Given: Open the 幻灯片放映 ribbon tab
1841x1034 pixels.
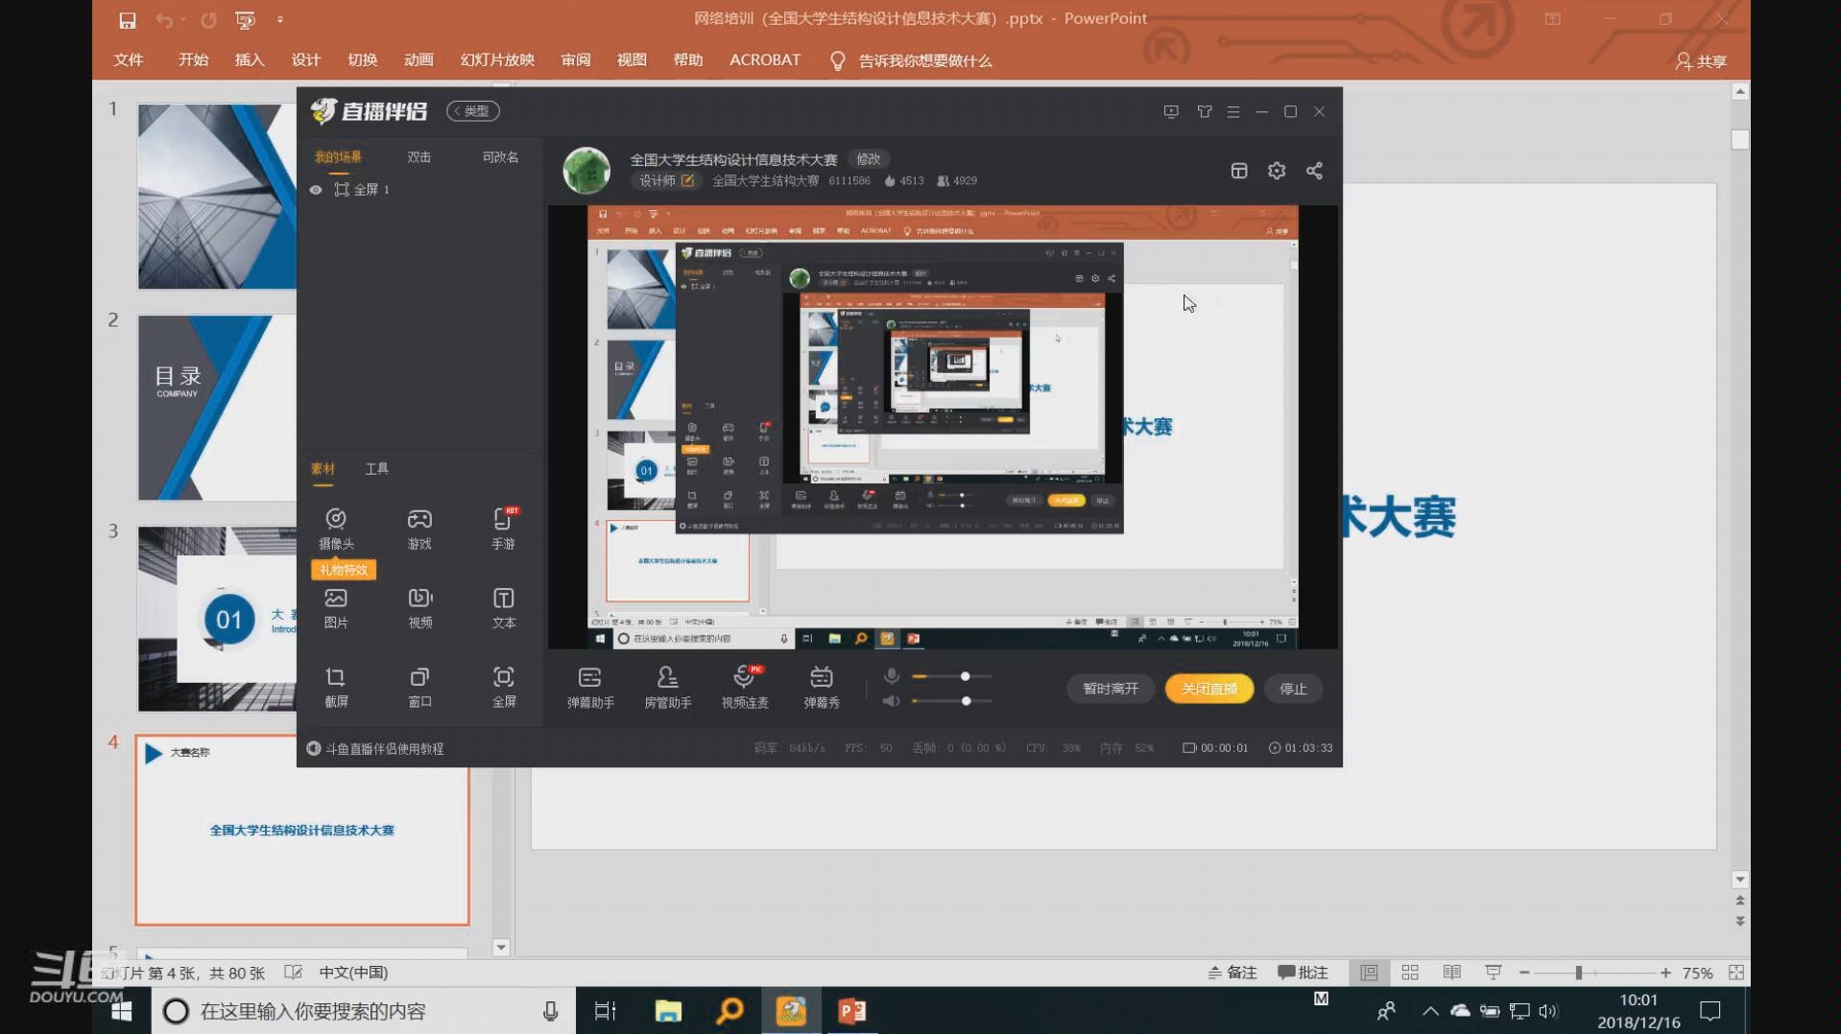Looking at the screenshot, I should click(x=497, y=59).
